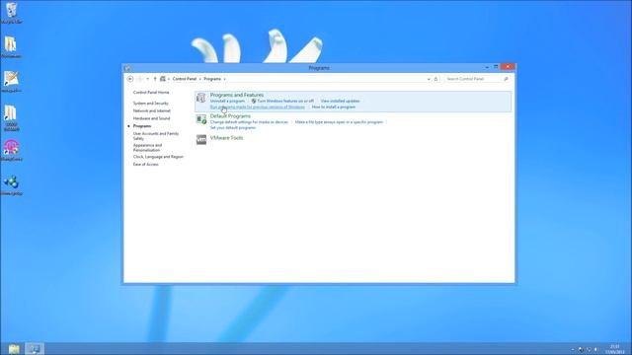
Task: Open recent locations dropdown arrow
Action: pos(147,79)
